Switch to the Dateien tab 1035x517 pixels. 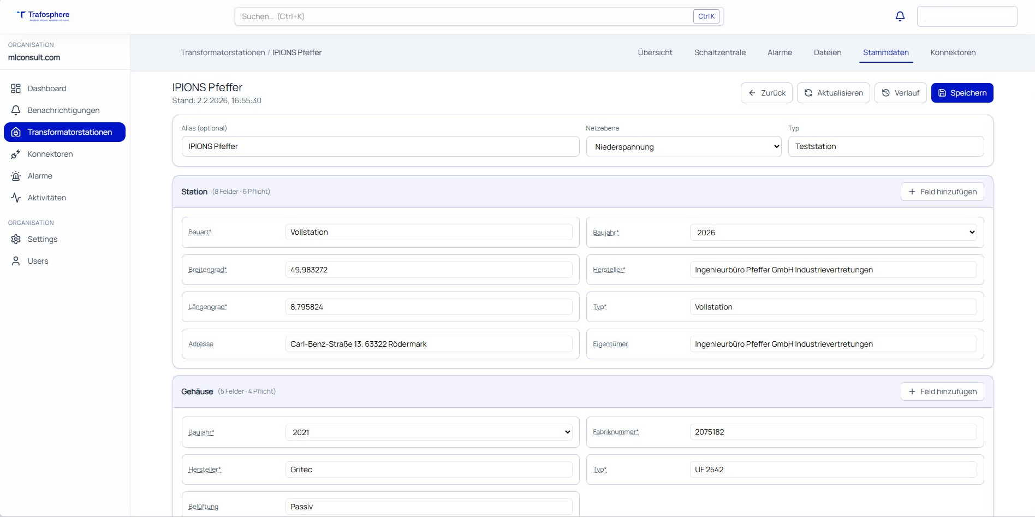point(827,52)
